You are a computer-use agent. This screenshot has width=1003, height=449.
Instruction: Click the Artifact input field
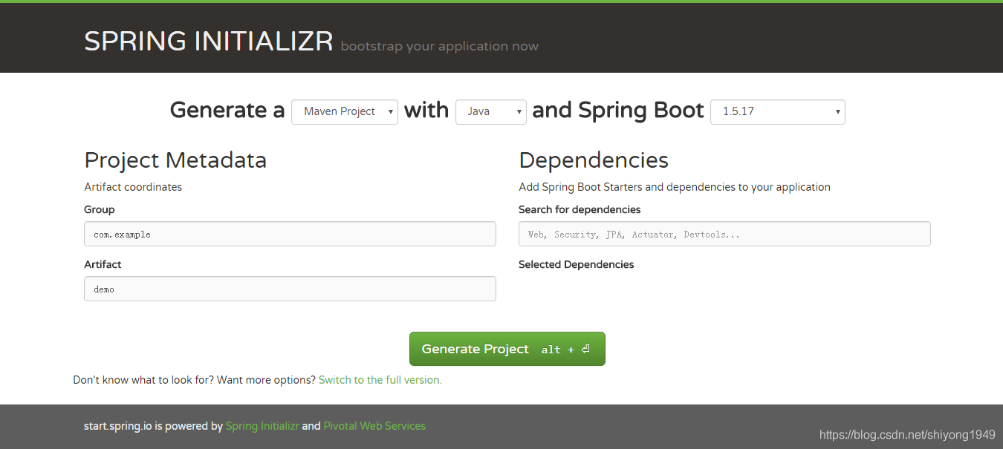pos(290,289)
